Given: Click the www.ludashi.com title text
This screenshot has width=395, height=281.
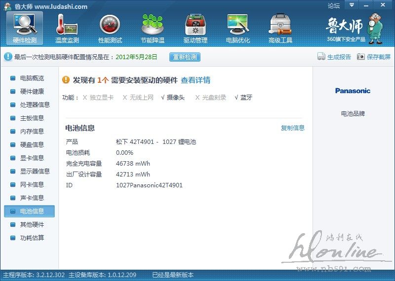Looking at the screenshot, I should tap(61, 6).
